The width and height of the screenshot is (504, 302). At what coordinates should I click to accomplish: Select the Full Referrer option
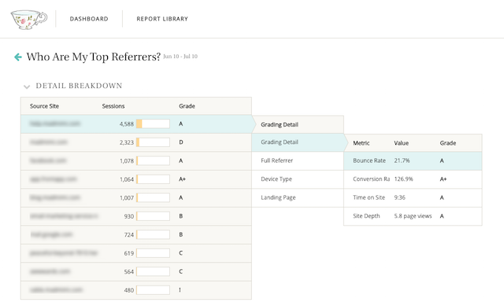tap(298, 160)
